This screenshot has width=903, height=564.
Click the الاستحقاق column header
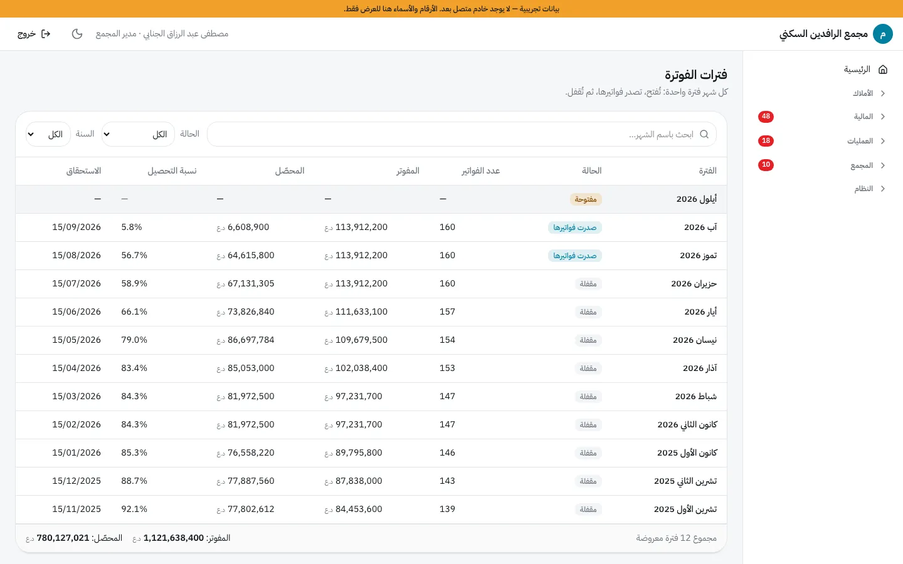point(83,171)
